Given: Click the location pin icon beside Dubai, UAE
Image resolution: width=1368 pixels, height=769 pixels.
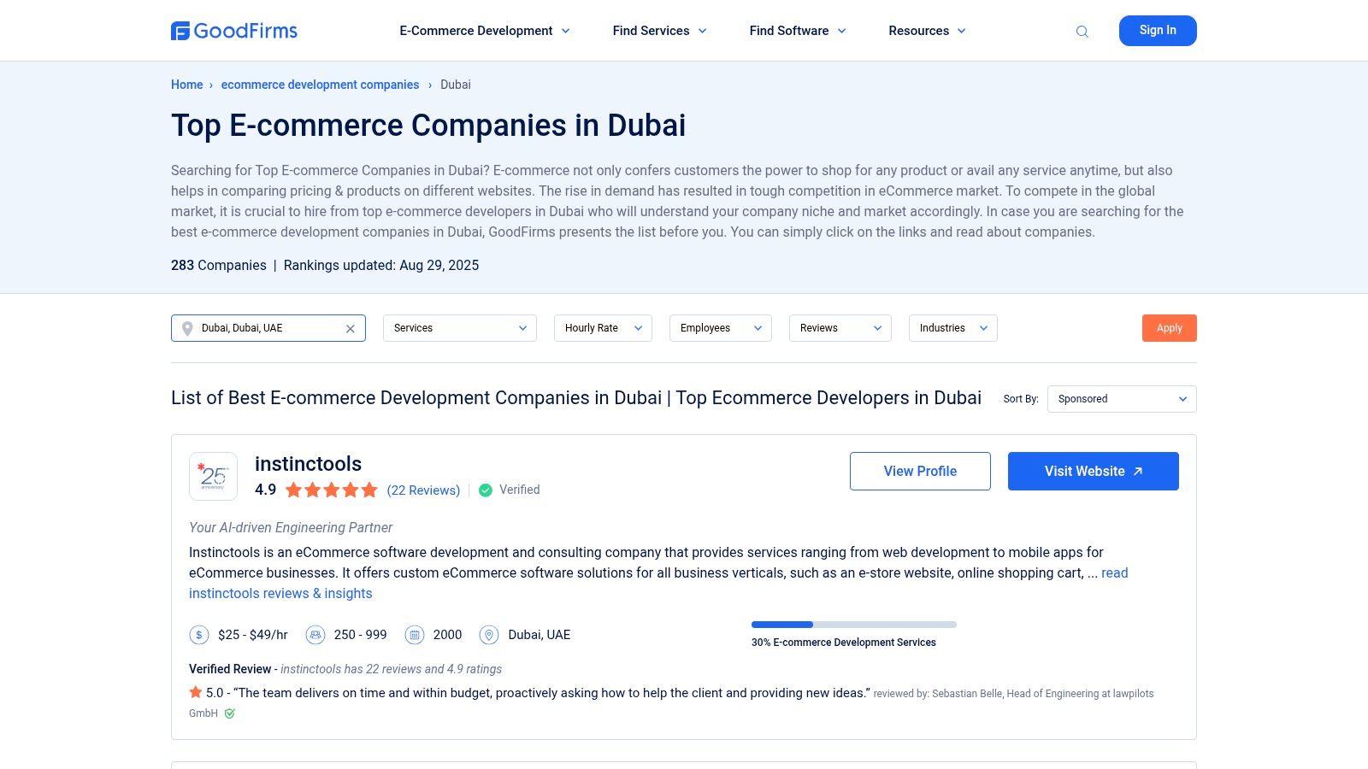Looking at the screenshot, I should 489,635.
